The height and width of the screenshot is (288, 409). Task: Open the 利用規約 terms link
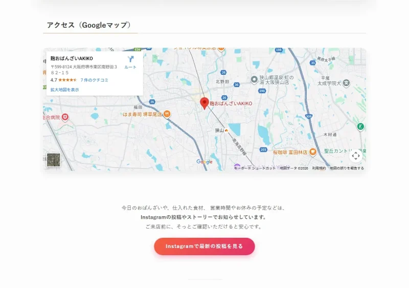point(319,168)
